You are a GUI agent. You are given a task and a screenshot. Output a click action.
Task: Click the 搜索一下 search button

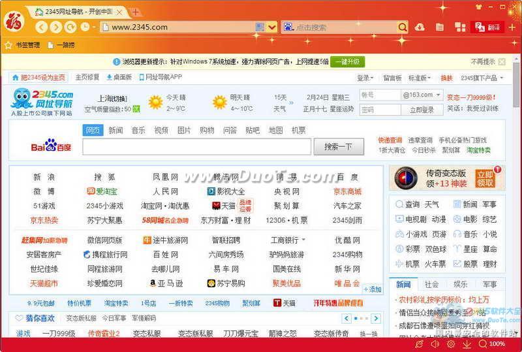click(338, 147)
